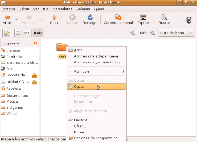This screenshot has width=197, height=142.
Task: Reload folder with Recargar icon
Action: 90,17
